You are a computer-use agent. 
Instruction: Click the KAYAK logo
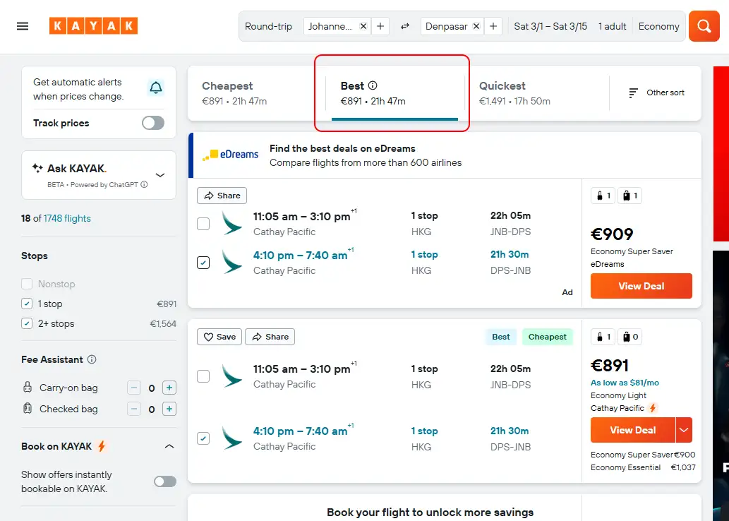coord(93,25)
